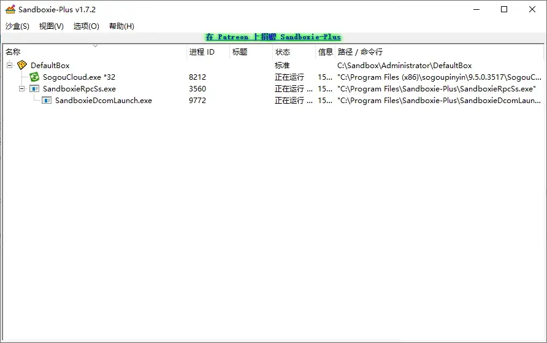Screen dimensions: 547x343
Task: Sort by 状态 column header
Action: pyautogui.click(x=283, y=52)
